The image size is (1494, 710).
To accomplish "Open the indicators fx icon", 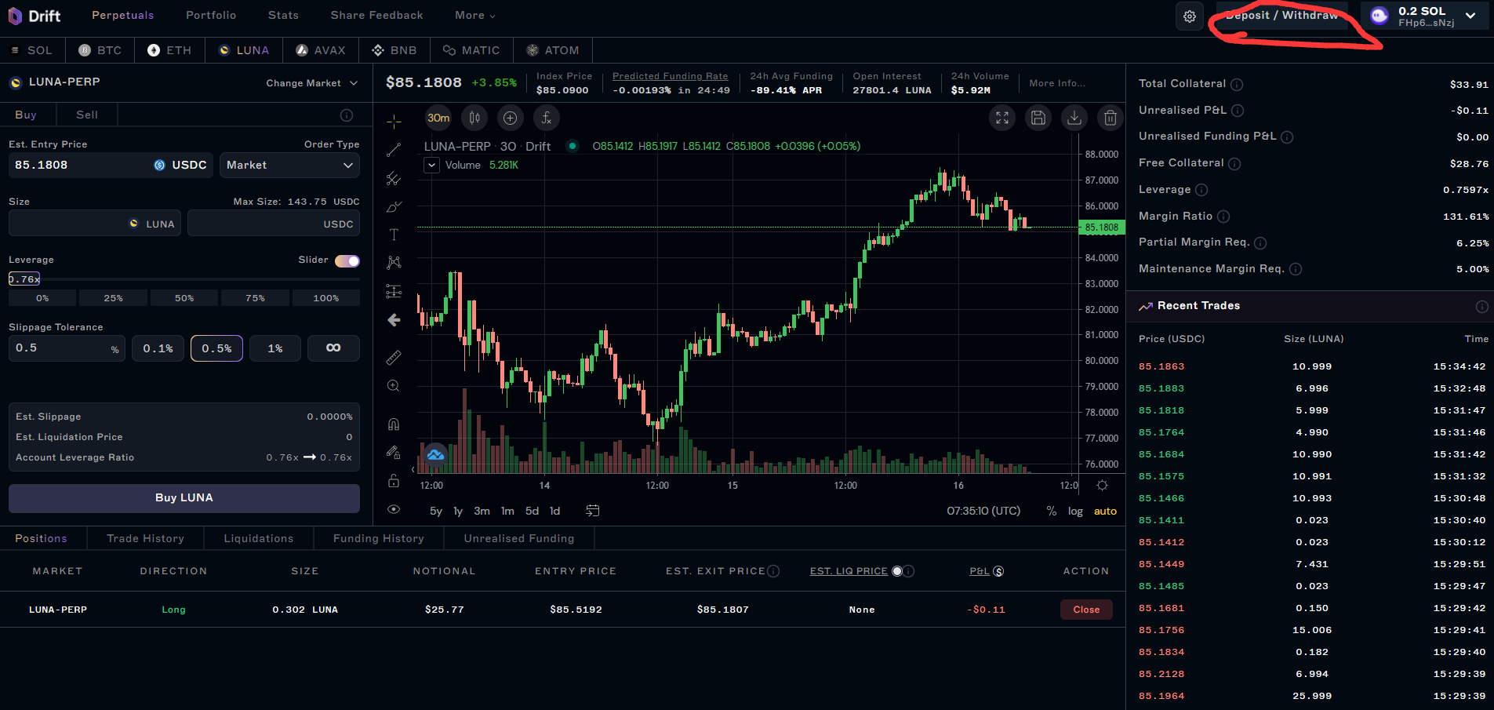I will [x=547, y=118].
